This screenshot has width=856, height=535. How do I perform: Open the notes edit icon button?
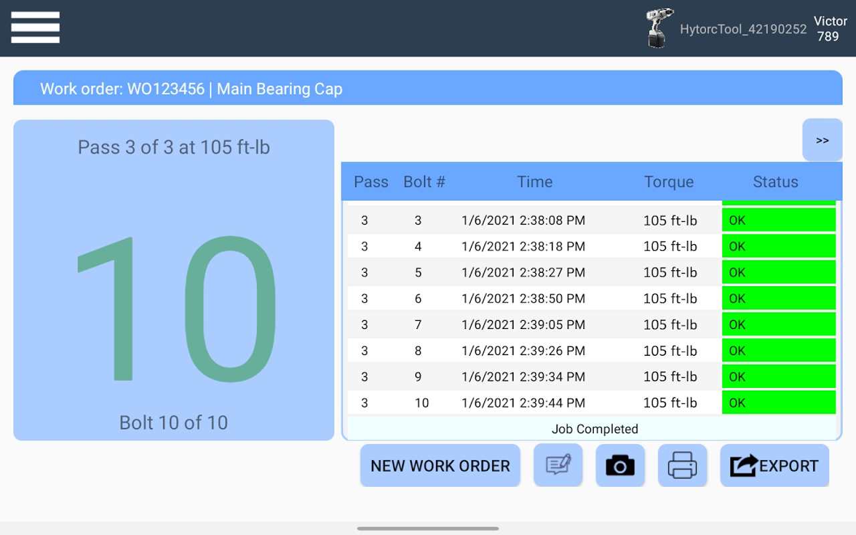tap(558, 465)
